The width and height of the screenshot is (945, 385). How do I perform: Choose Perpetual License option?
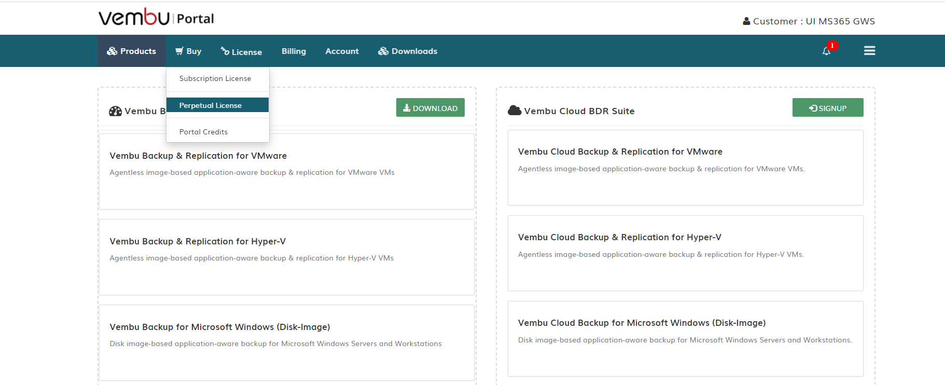218,105
